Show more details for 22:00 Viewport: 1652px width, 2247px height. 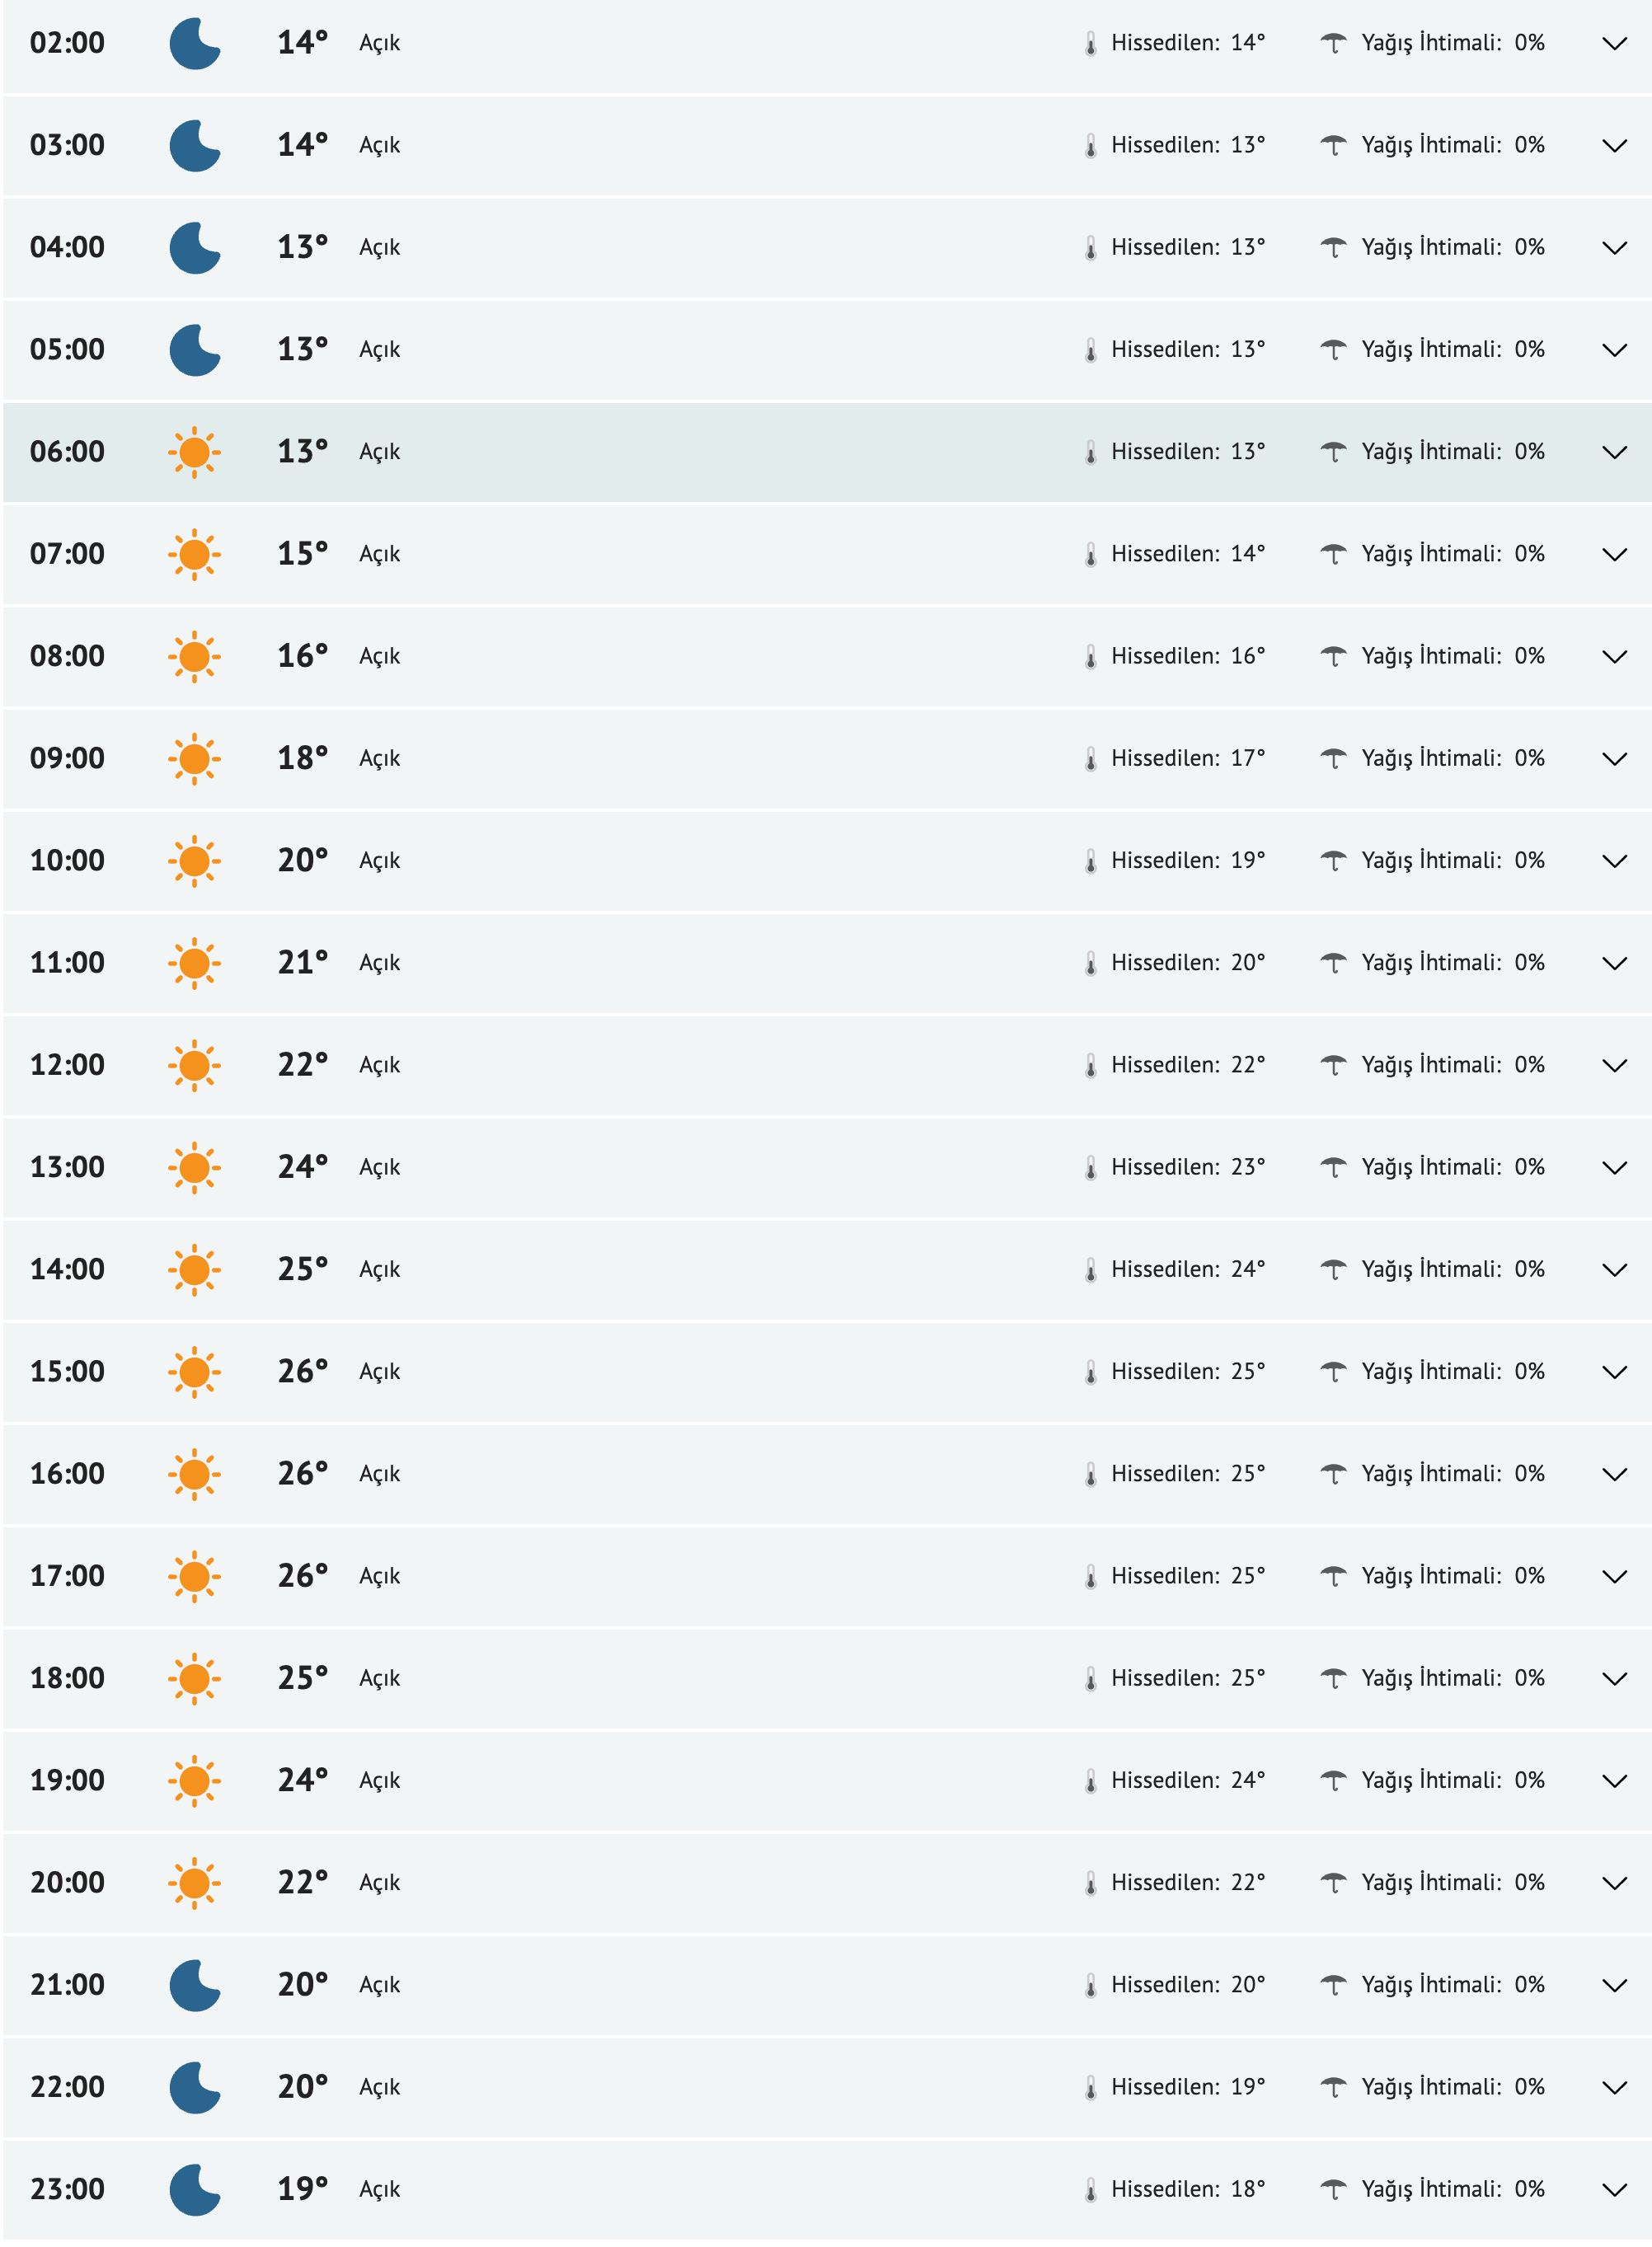coord(1614,2088)
